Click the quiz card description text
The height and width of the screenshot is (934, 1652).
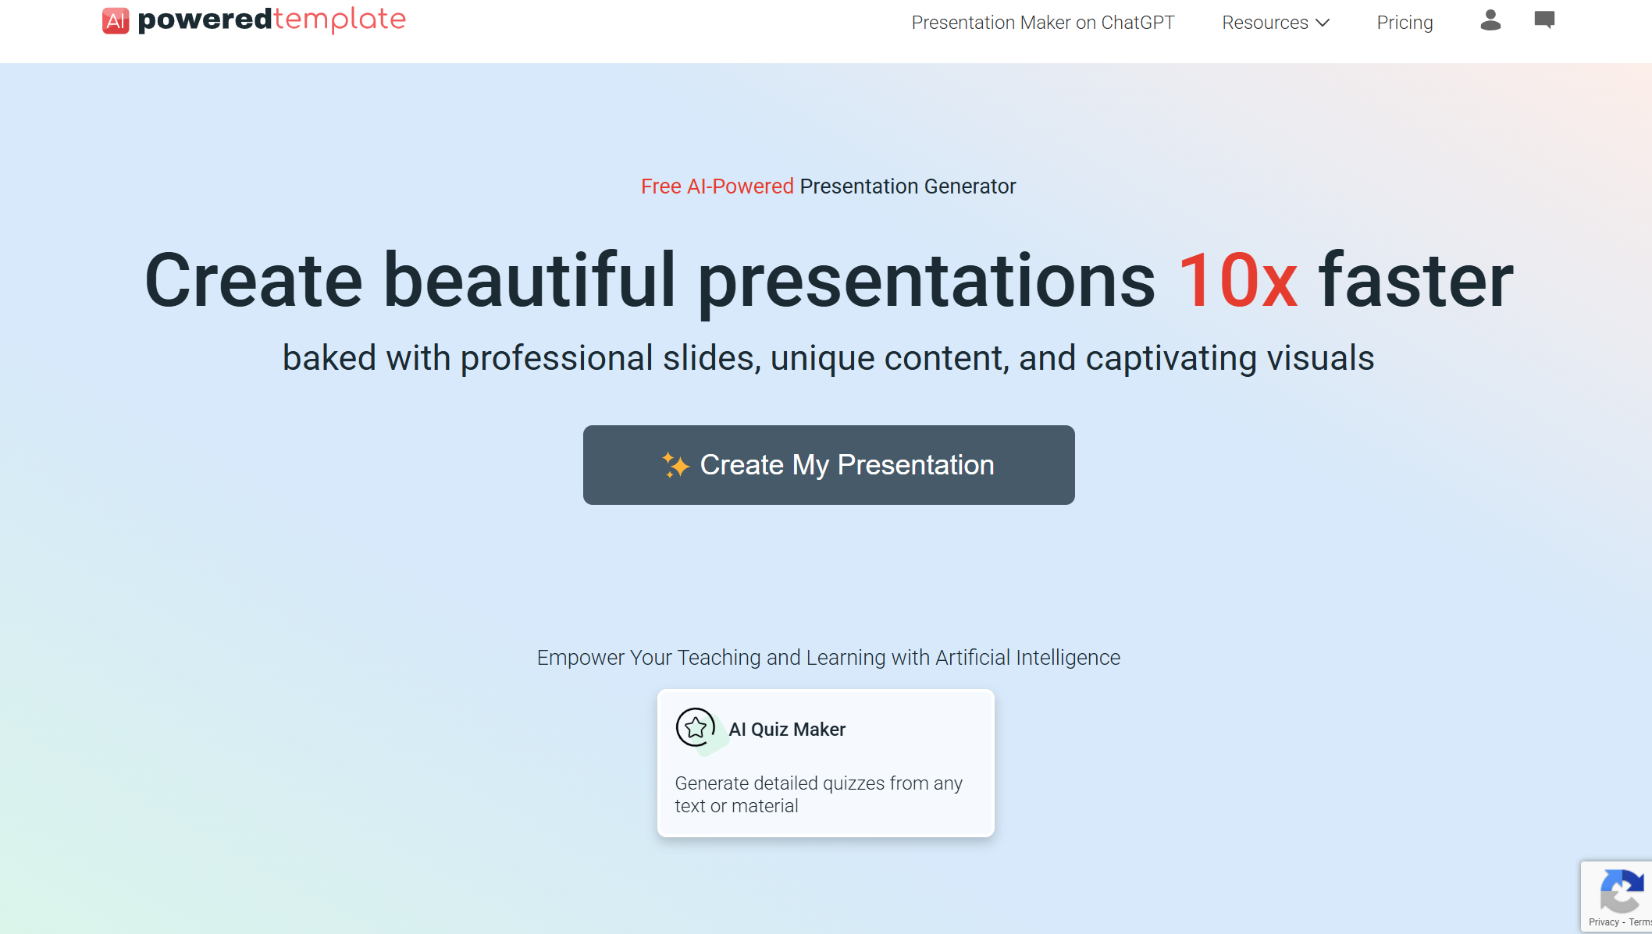(818, 794)
